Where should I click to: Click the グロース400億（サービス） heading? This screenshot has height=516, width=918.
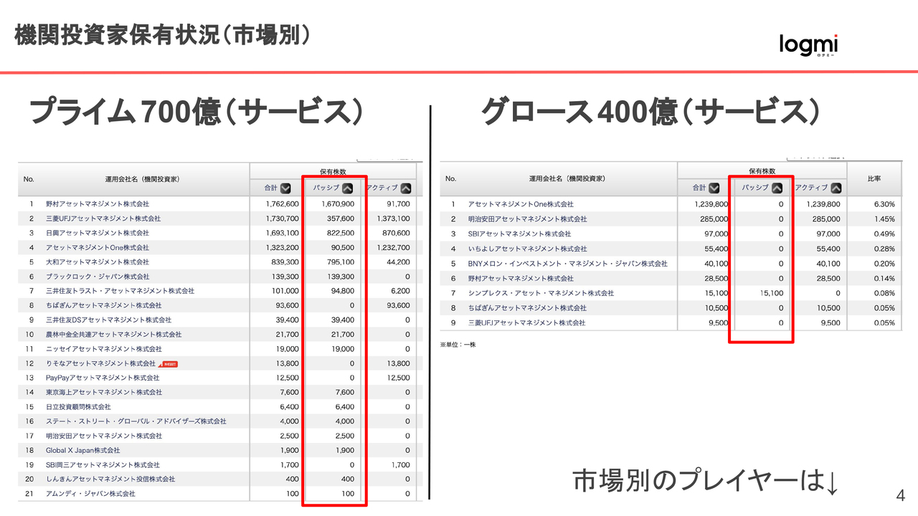point(650,112)
